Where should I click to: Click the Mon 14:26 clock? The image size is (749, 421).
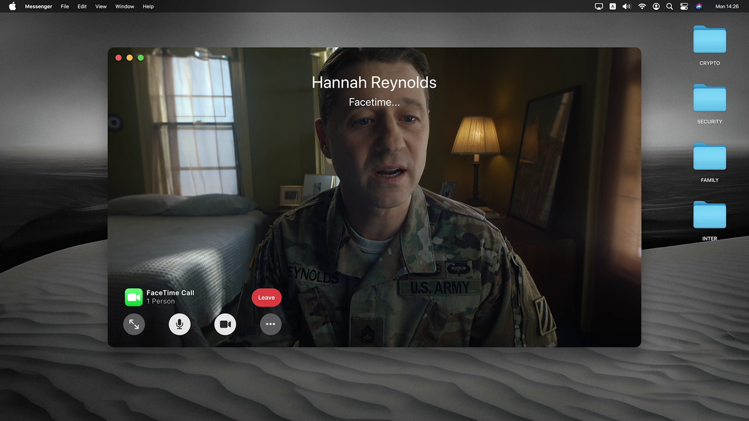727,6
